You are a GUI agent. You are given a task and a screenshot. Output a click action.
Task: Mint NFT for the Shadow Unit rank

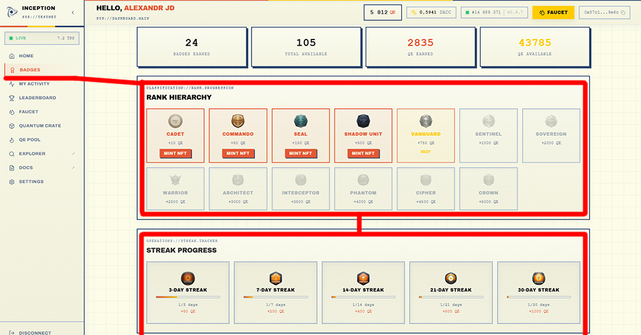(x=363, y=153)
